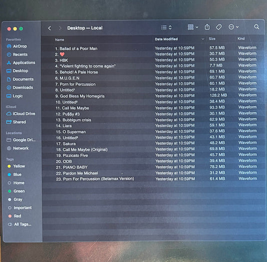The image size is (267, 262).
Task: Show All Tags in sidebar
Action: click(x=20, y=224)
